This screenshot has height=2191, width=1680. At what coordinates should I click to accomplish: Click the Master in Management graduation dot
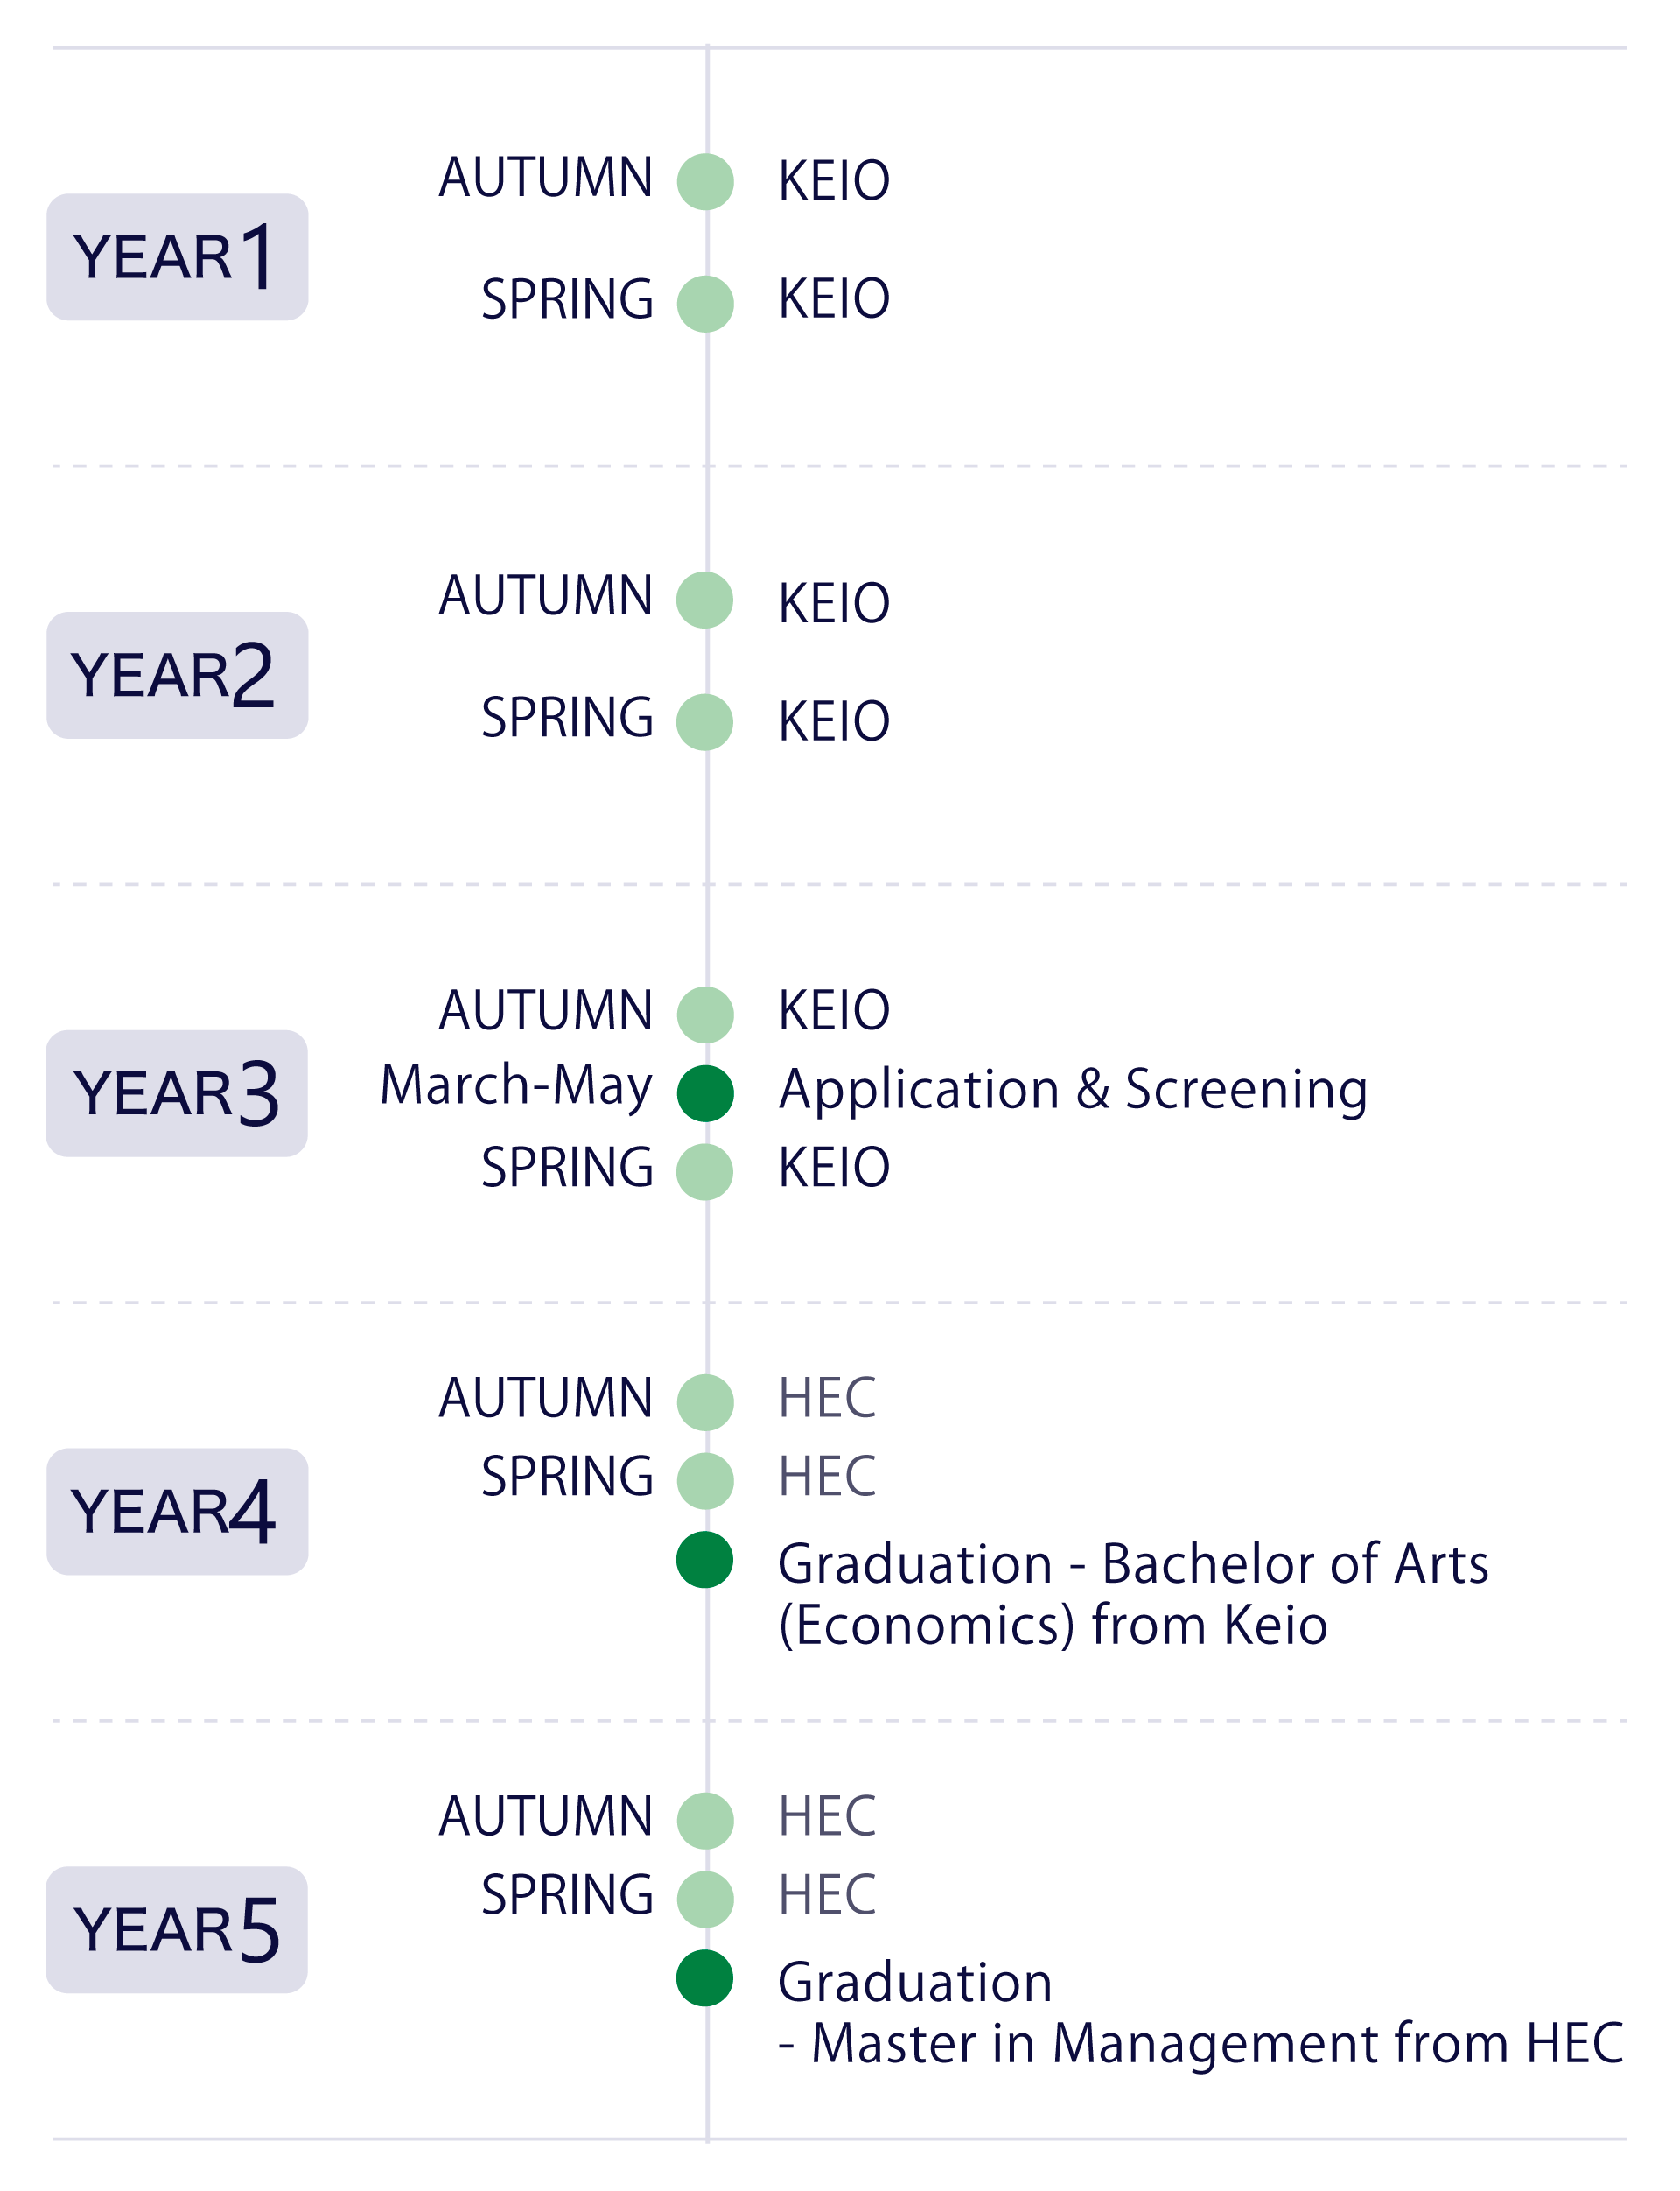705,1978
